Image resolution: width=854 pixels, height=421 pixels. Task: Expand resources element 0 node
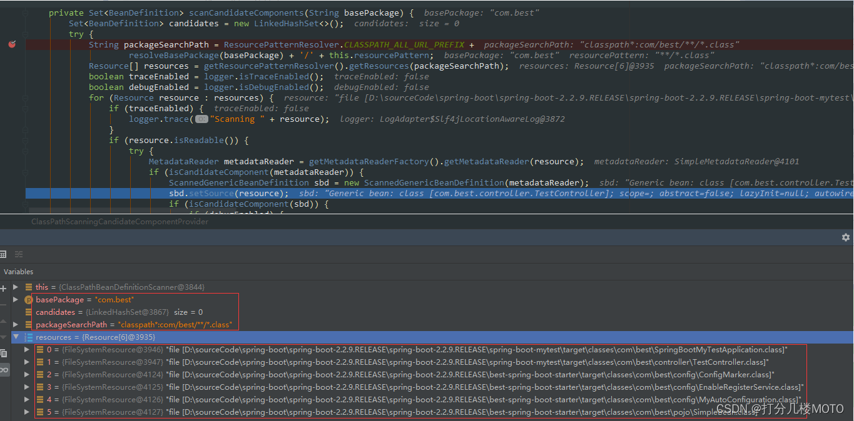coord(27,350)
